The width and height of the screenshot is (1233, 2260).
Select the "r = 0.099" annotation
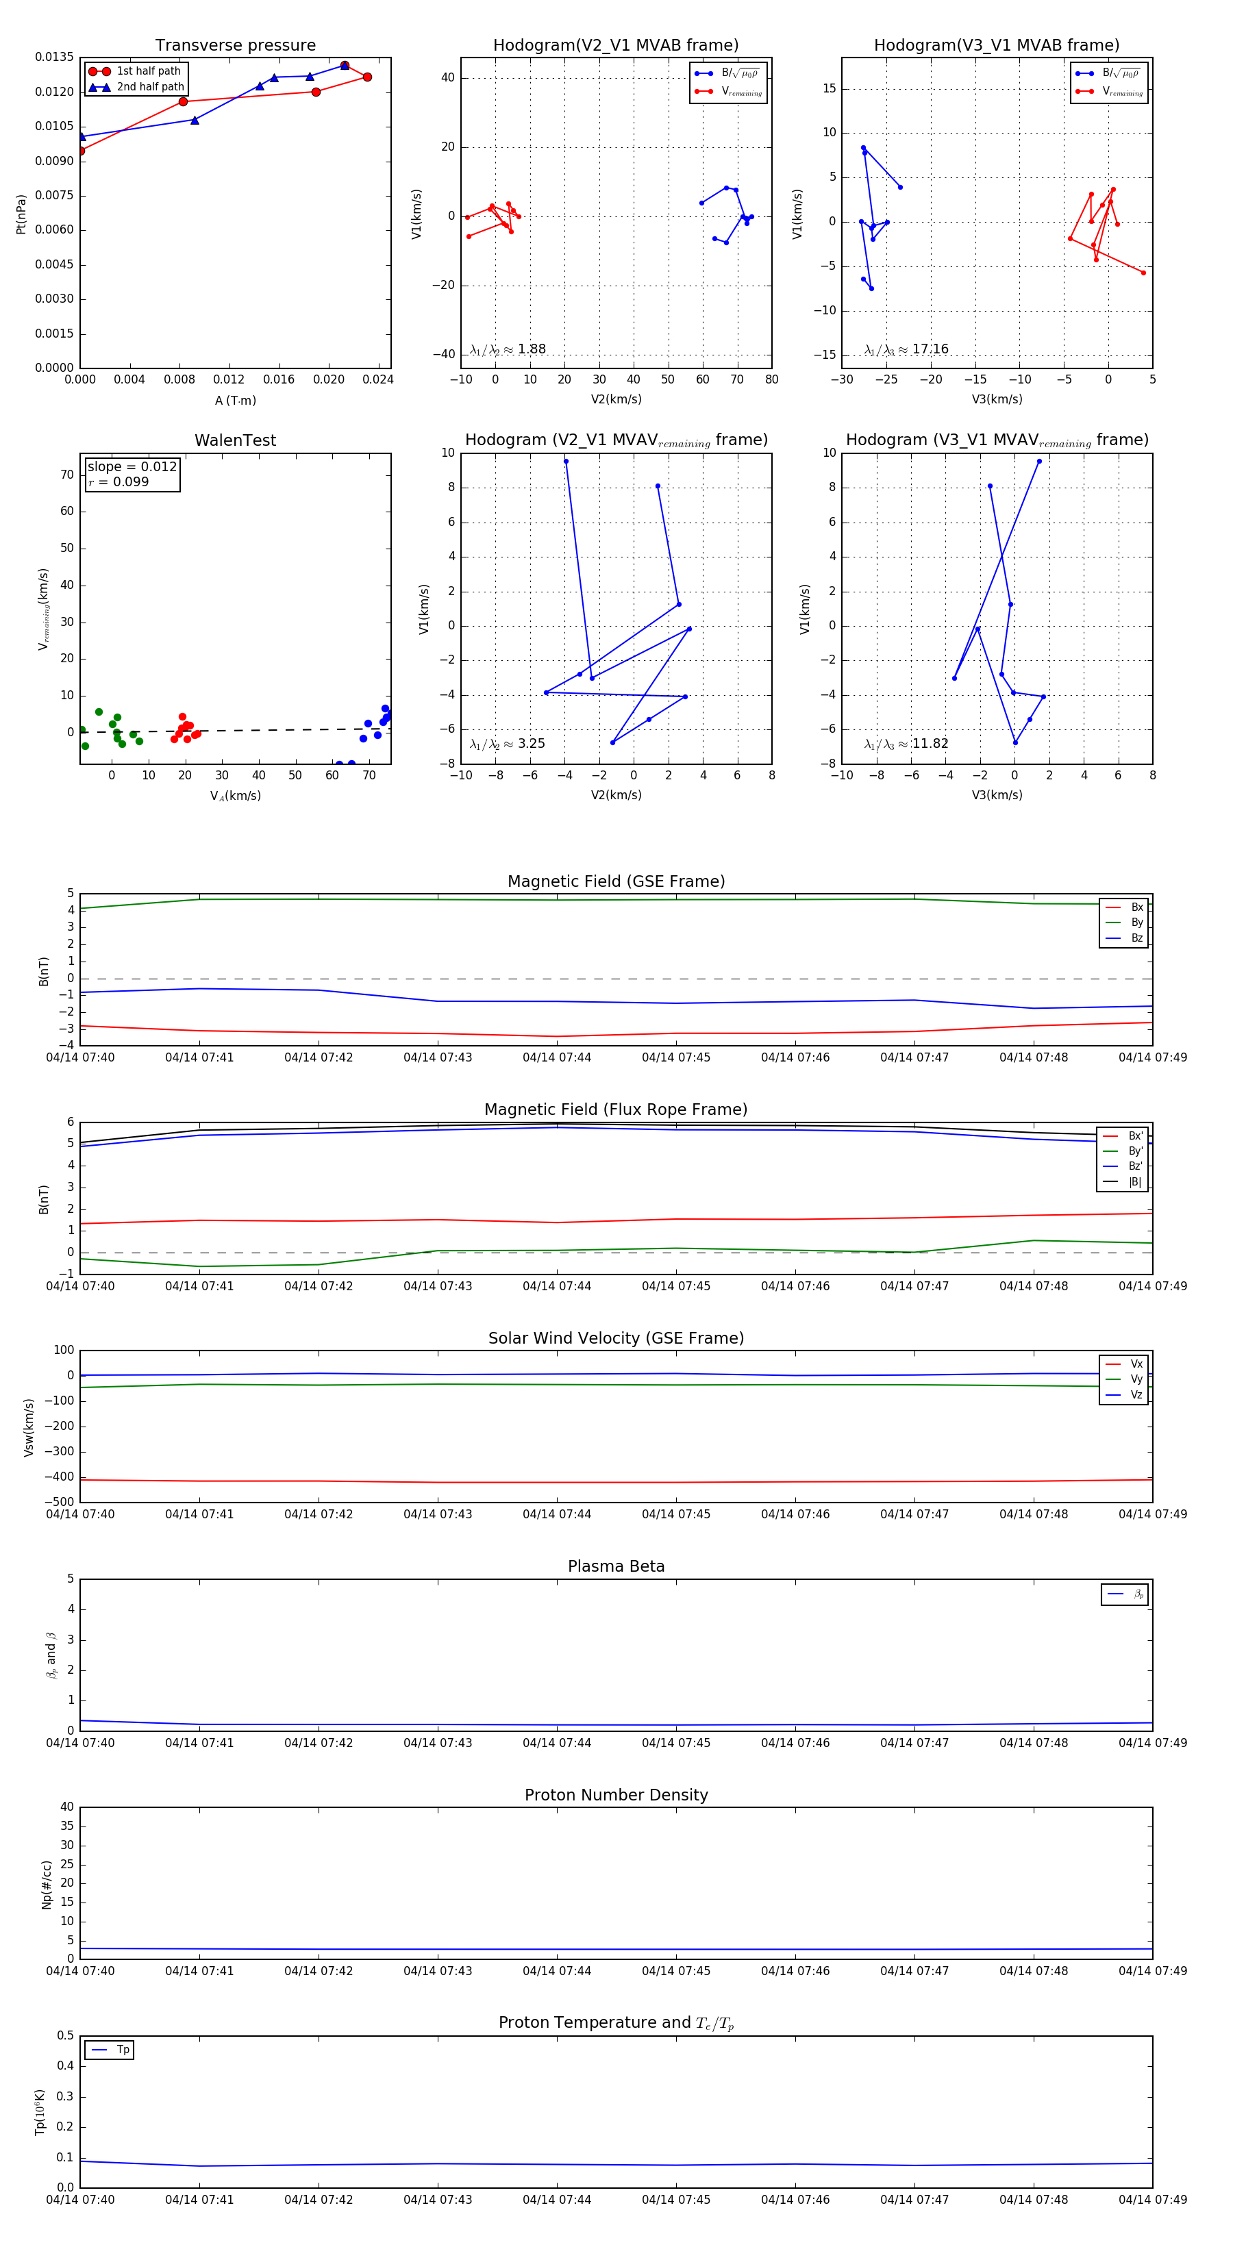(119, 481)
